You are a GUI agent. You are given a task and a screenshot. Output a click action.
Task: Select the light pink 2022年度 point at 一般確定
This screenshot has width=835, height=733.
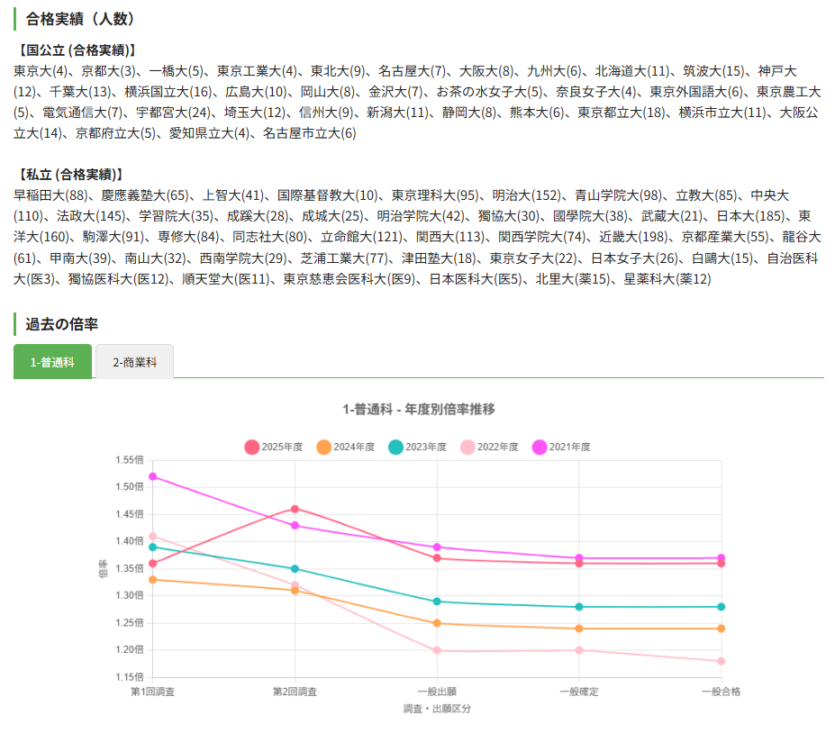tap(579, 650)
